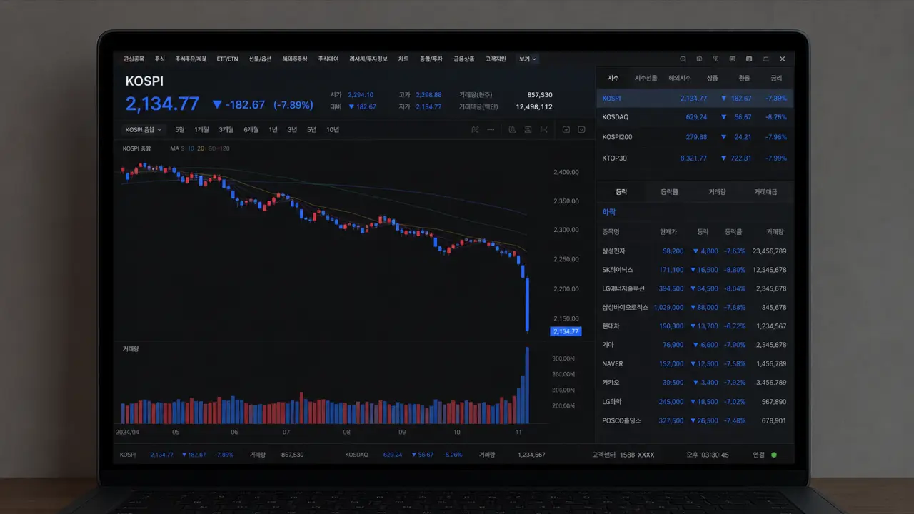
Task: Open the KOSPI 종합 chart dropdown
Action: [144, 129]
